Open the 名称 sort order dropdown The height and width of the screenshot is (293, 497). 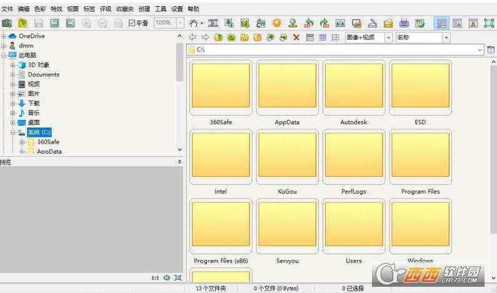[446, 37]
